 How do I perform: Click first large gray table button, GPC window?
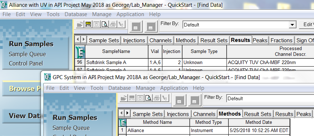tap(180, 100)
